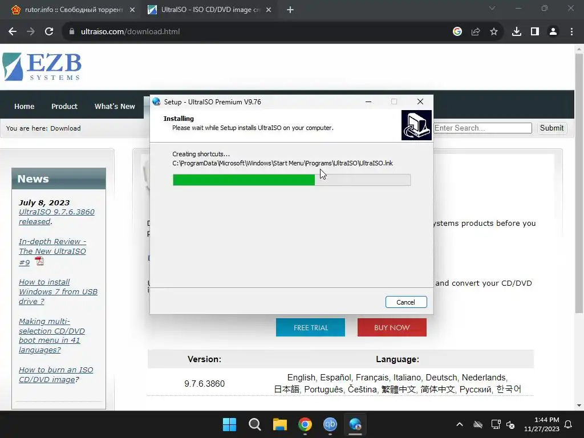
Task: Close the UltraISO setup window
Action: coord(420,102)
